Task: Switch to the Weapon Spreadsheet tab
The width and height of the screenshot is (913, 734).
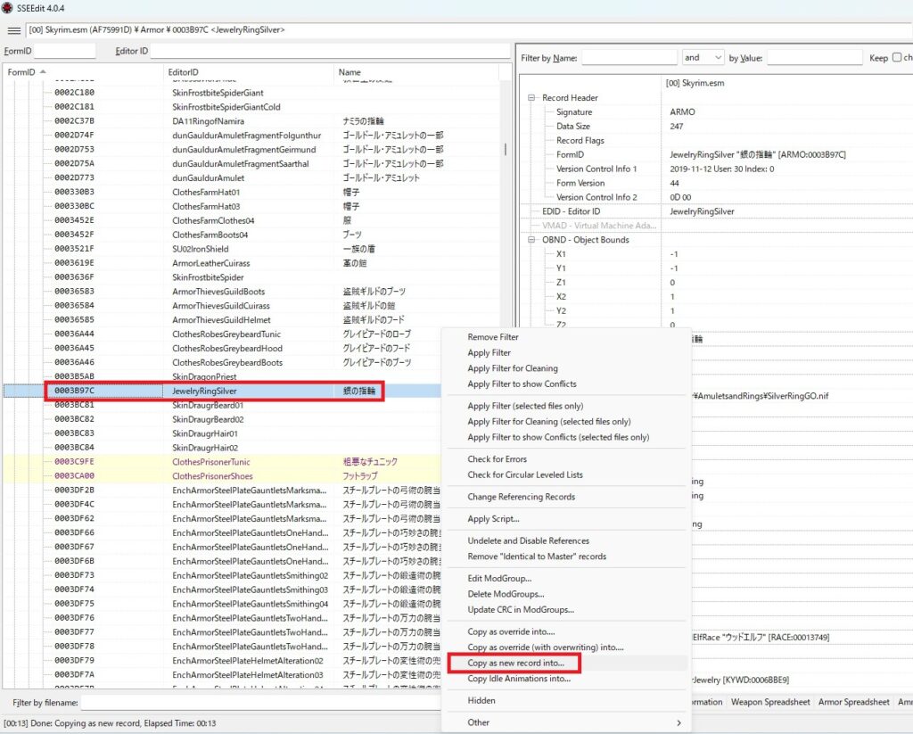Action: [770, 703]
